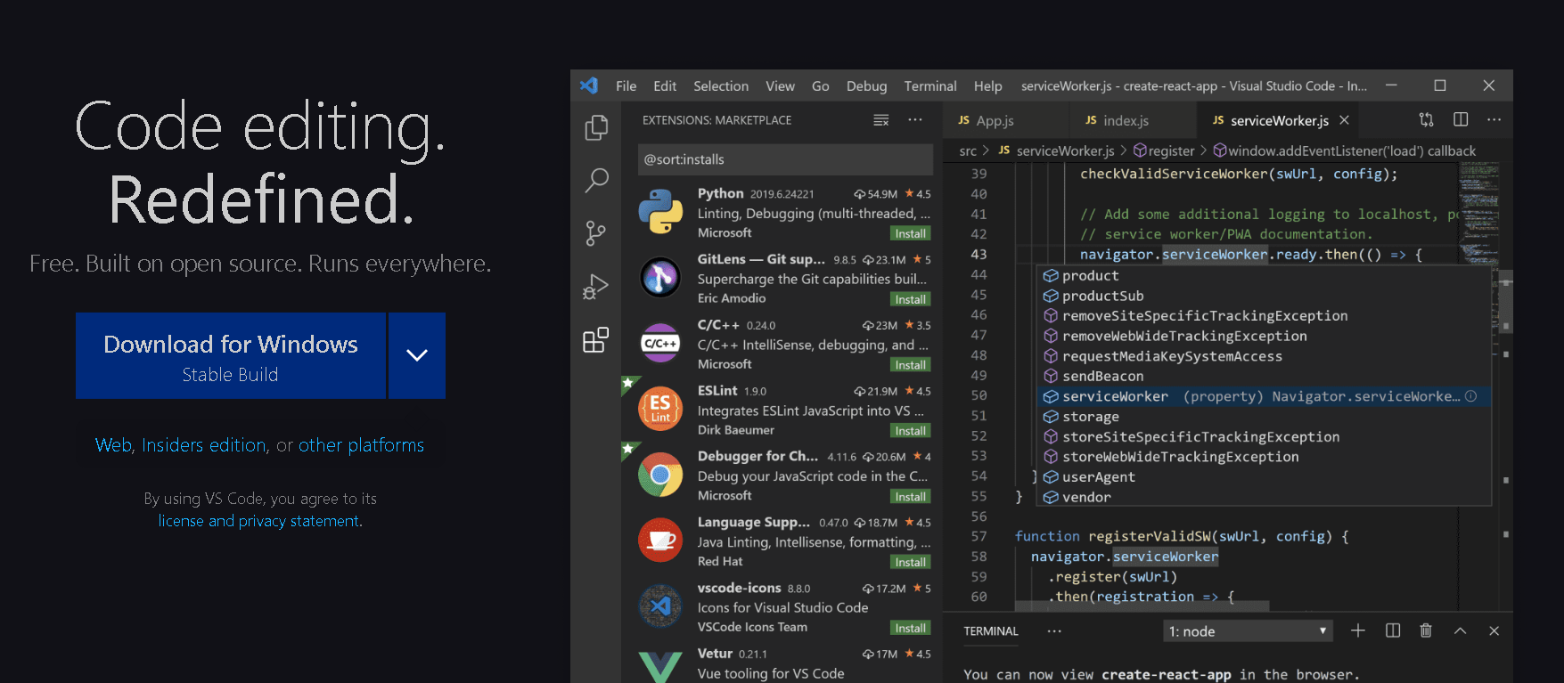Viewport: 1564px width, 683px height.
Task: Open the Edit menu
Action: pyautogui.click(x=665, y=86)
